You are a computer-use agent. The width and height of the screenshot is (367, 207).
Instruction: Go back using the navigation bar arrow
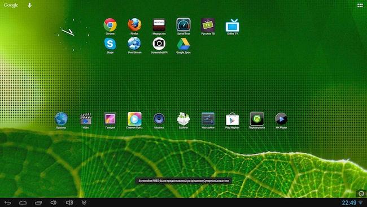(x=8, y=202)
